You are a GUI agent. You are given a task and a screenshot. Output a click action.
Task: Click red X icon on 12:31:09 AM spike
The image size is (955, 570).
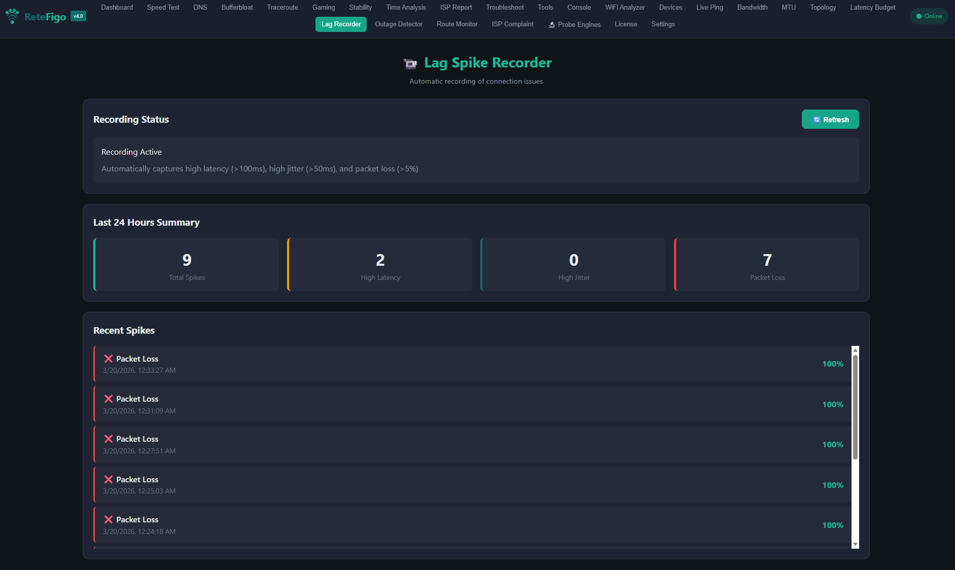pyautogui.click(x=108, y=399)
